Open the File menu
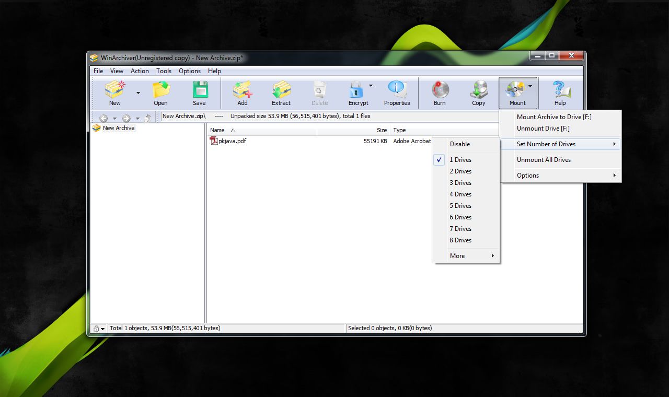 pos(98,71)
